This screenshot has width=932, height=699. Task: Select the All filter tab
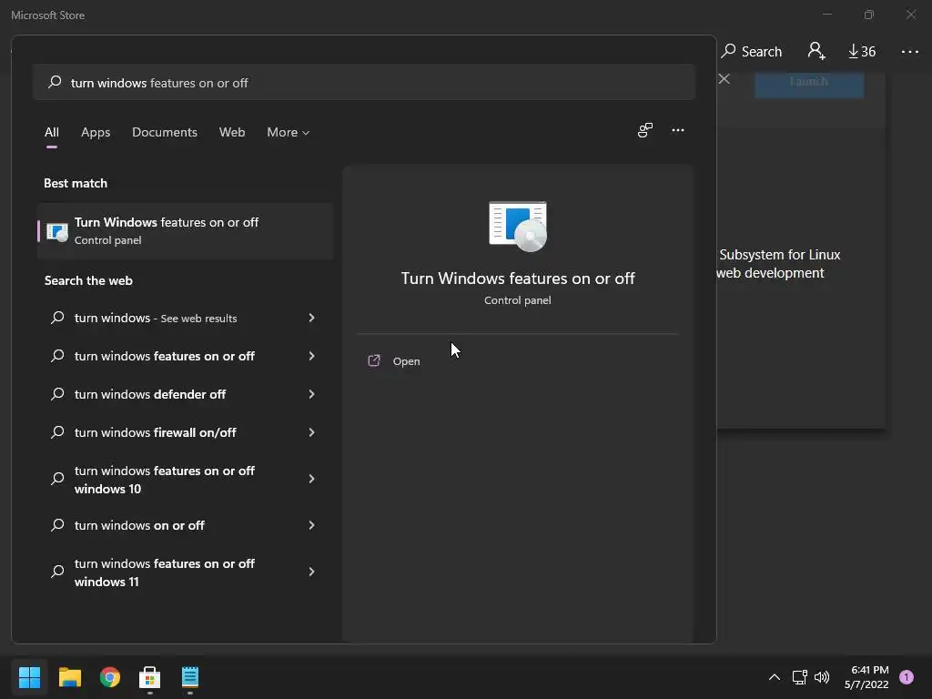(x=52, y=132)
